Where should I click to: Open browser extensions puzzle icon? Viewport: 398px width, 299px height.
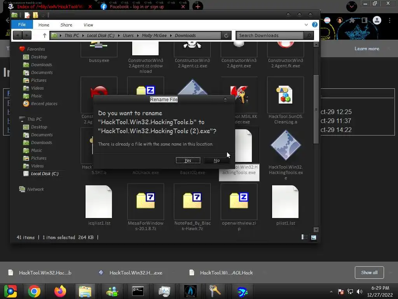352,20
